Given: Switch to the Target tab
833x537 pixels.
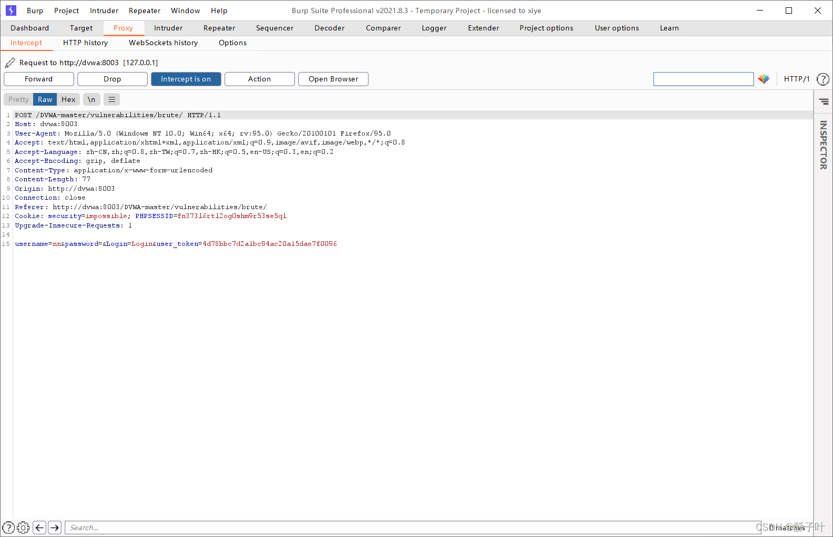Looking at the screenshot, I should (x=82, y=28).
